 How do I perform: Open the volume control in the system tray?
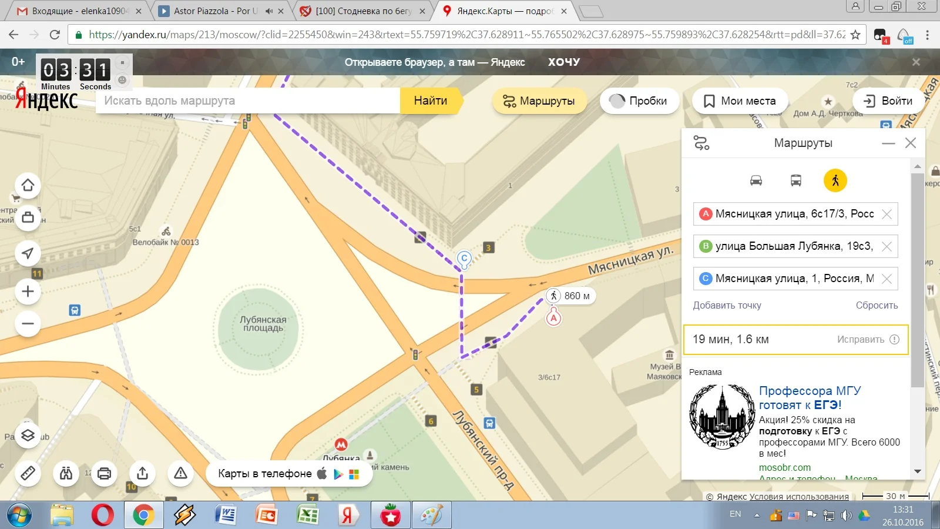coord(846,515)
